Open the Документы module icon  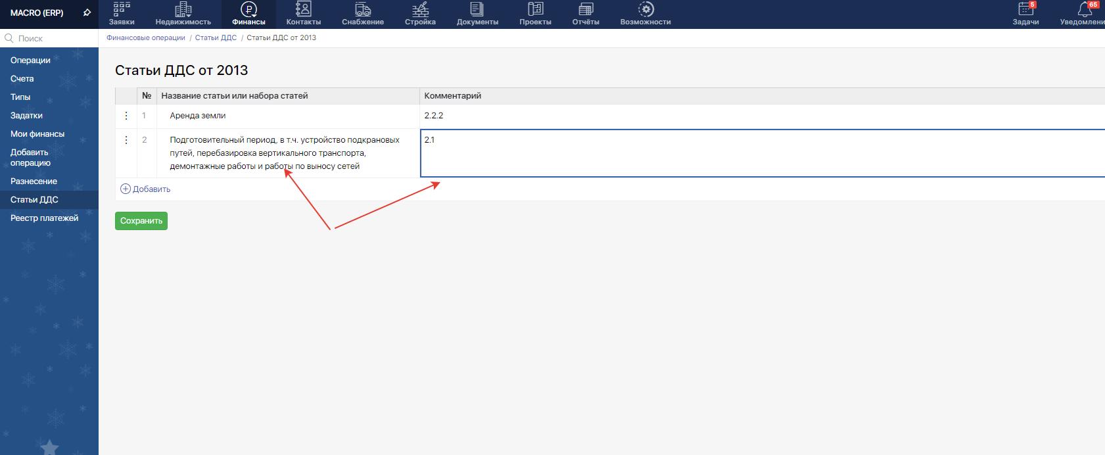click(x=477, y=9)
